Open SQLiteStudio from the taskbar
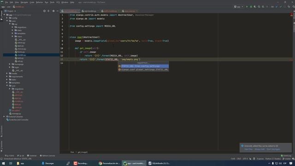Screen dimensions: 295x166 coord(159,163)
